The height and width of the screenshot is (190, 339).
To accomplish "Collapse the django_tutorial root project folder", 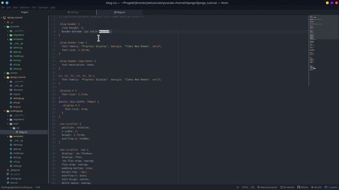I will 2,17.
